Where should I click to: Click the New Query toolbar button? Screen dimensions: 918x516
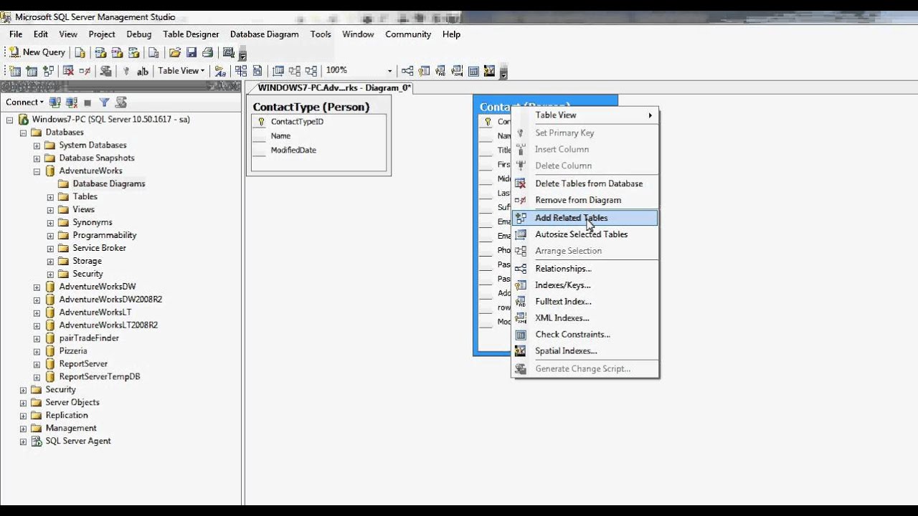tap(37, 52)
